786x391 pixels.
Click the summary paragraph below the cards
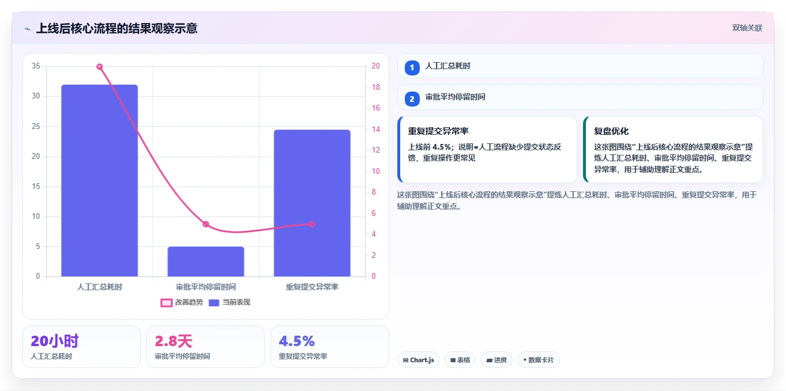point(577,200)
